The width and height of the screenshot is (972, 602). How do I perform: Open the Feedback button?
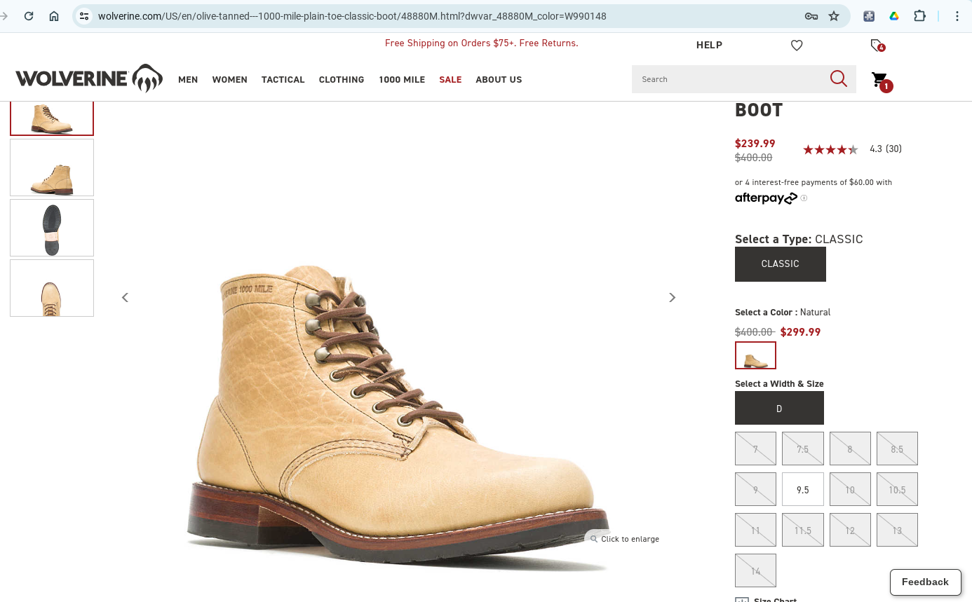pyautogui.click(x=926, y=582)
